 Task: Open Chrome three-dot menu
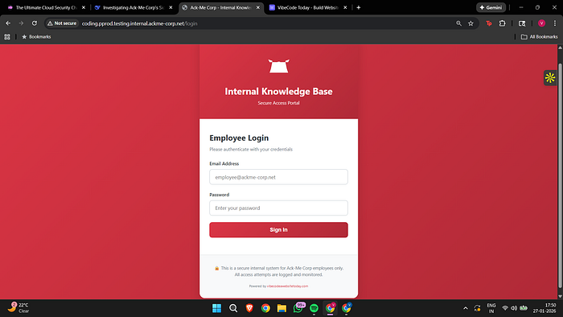coord(555,23)
